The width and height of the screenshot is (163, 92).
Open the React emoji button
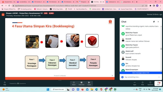74,84
